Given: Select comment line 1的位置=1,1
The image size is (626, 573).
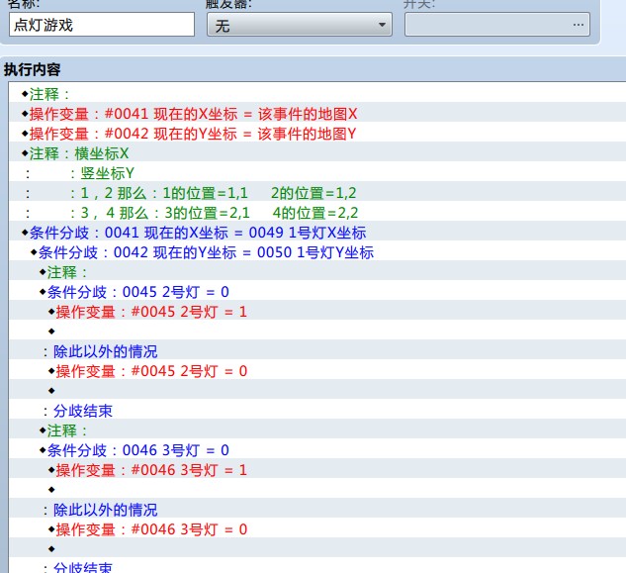Looking at the screenshot, I should click(317, 193).
